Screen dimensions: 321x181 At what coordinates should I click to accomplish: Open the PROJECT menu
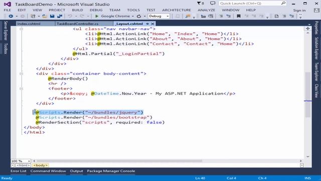click(57, 10)
